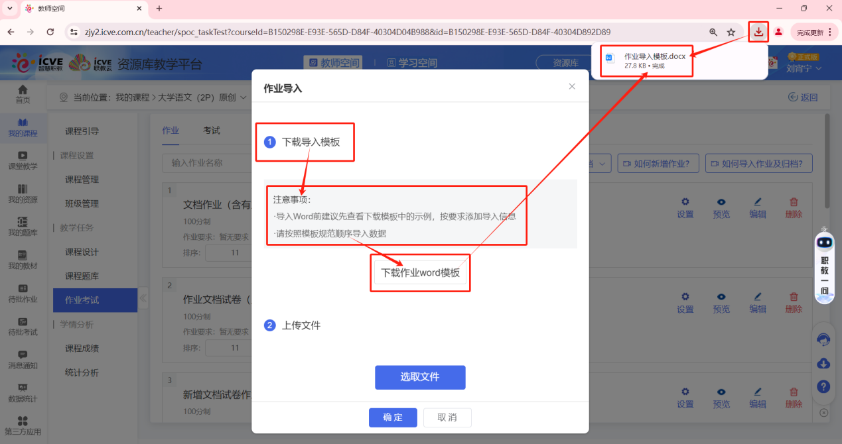
Task: Click the 下载作业word模板 button
Action: pos(420,272)
